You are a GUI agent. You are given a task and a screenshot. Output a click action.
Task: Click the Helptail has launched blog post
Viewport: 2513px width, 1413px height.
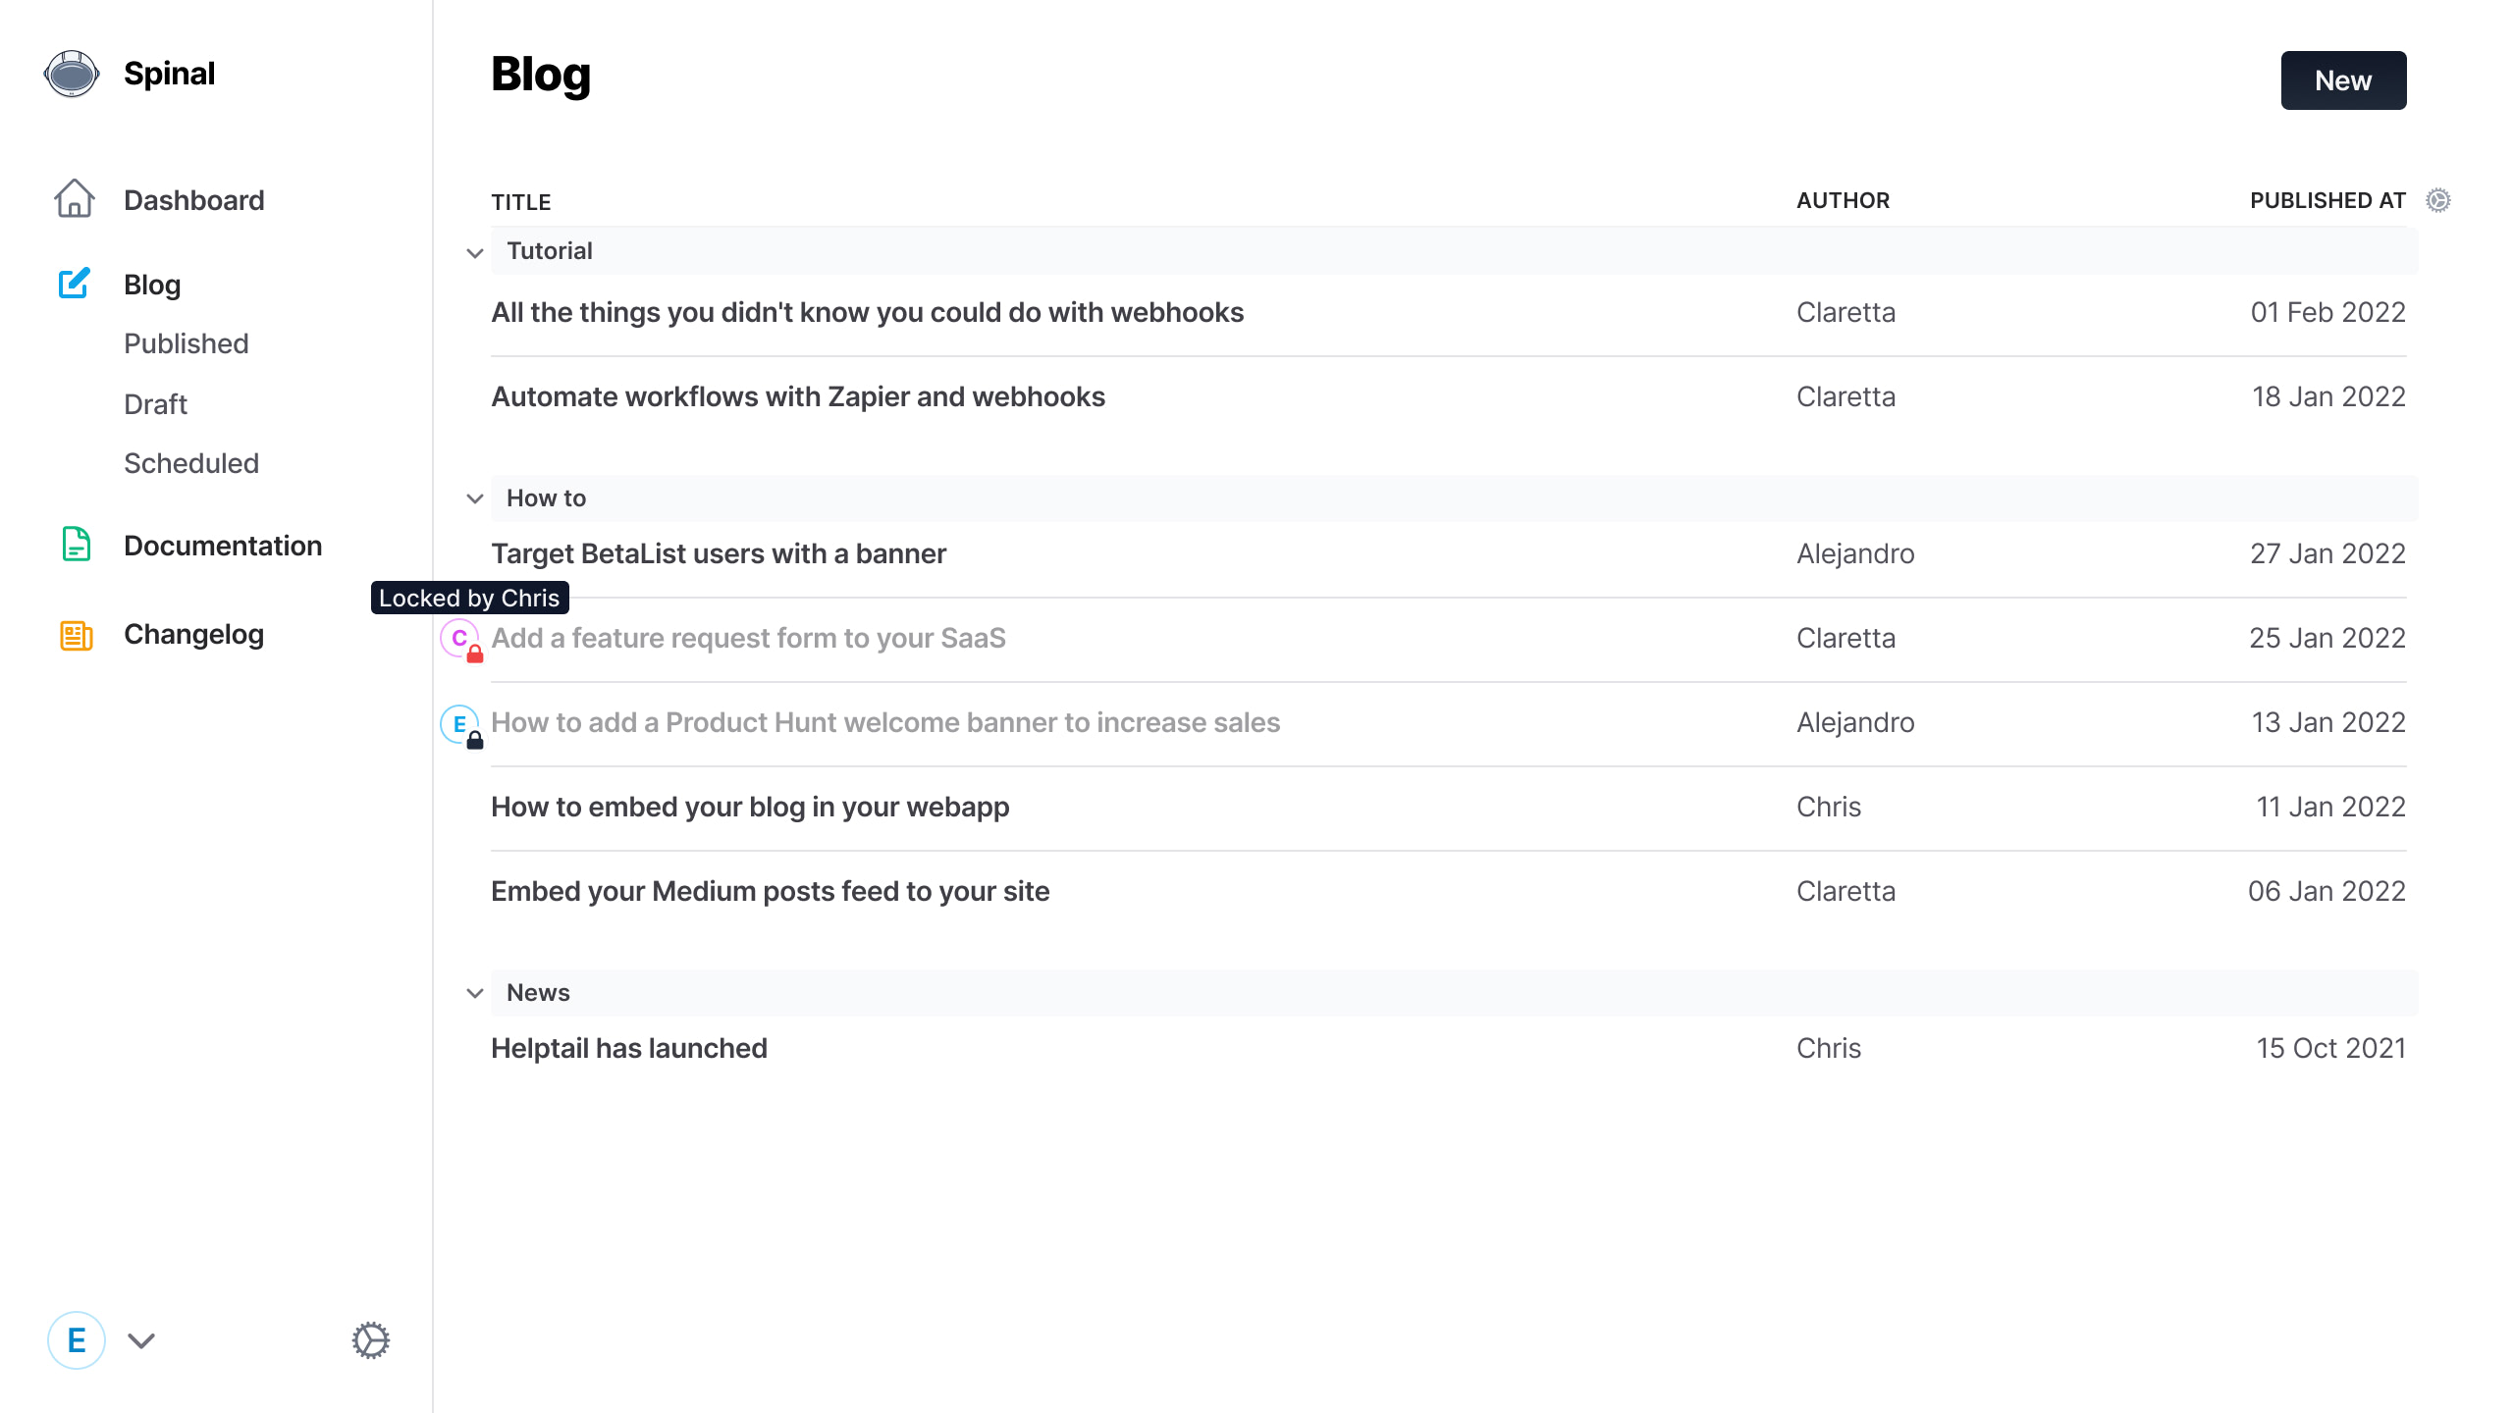point(628,1047)
